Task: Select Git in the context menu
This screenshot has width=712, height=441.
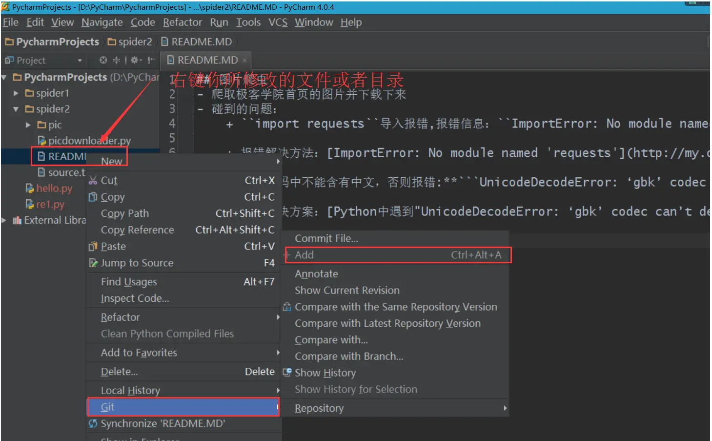Action: click(x=183, y=407)
